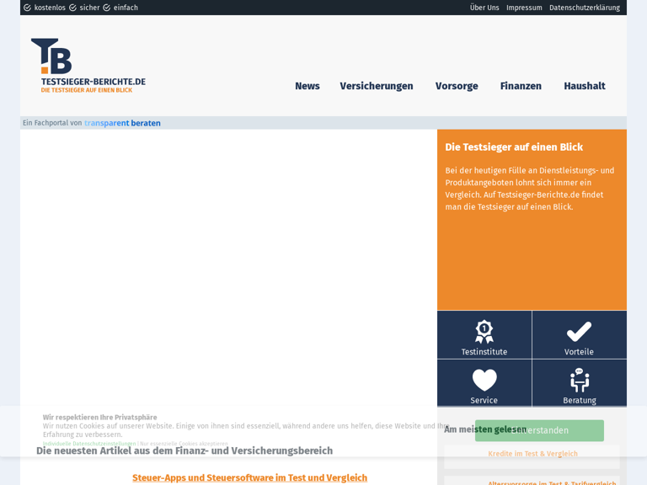This screenshot has width=647, height=485.
Task: Expand the Vorsorge navigation menu
Action: click(457, 86)
